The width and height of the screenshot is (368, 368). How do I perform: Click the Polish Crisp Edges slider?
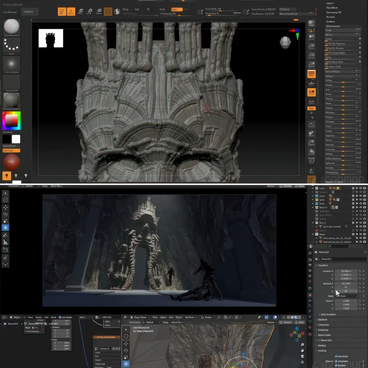[x=343, y=53]
